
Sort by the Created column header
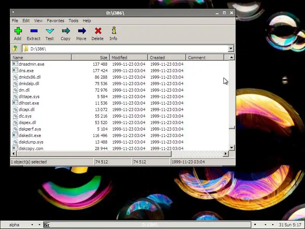(167, 58)
